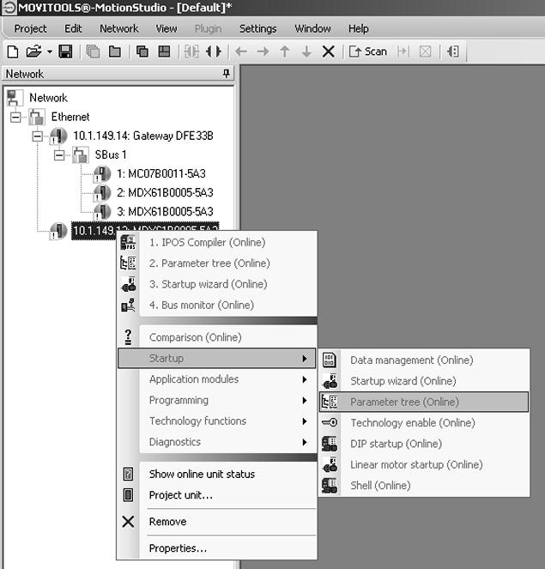The width and height of the screenshot is (545, 569).
Task: Click the Open project folder icon
Action: coord(33,51)
